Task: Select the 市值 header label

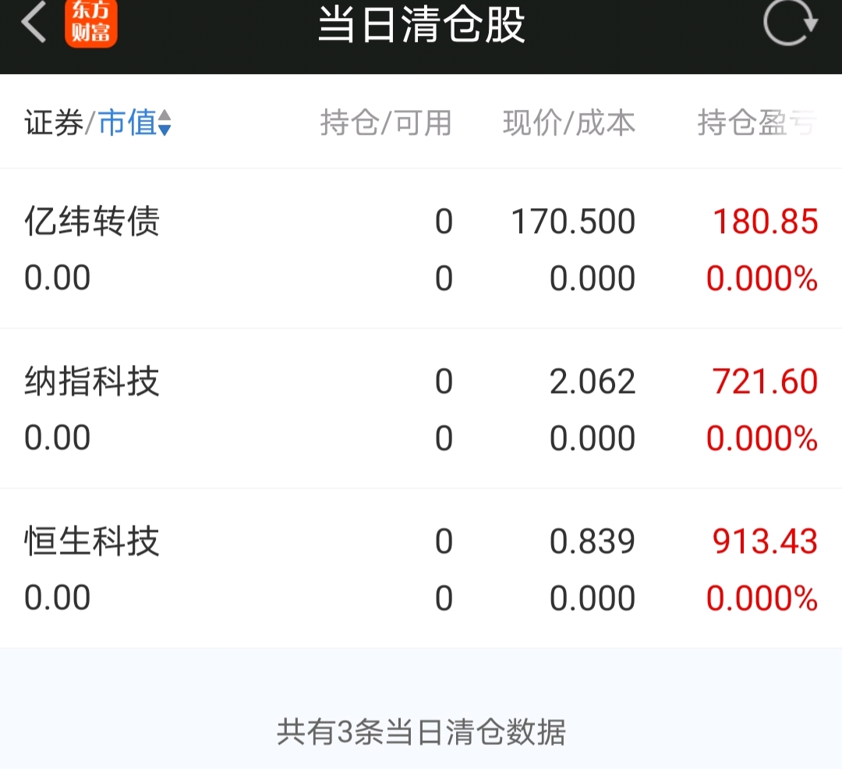Action: [127, 122]
